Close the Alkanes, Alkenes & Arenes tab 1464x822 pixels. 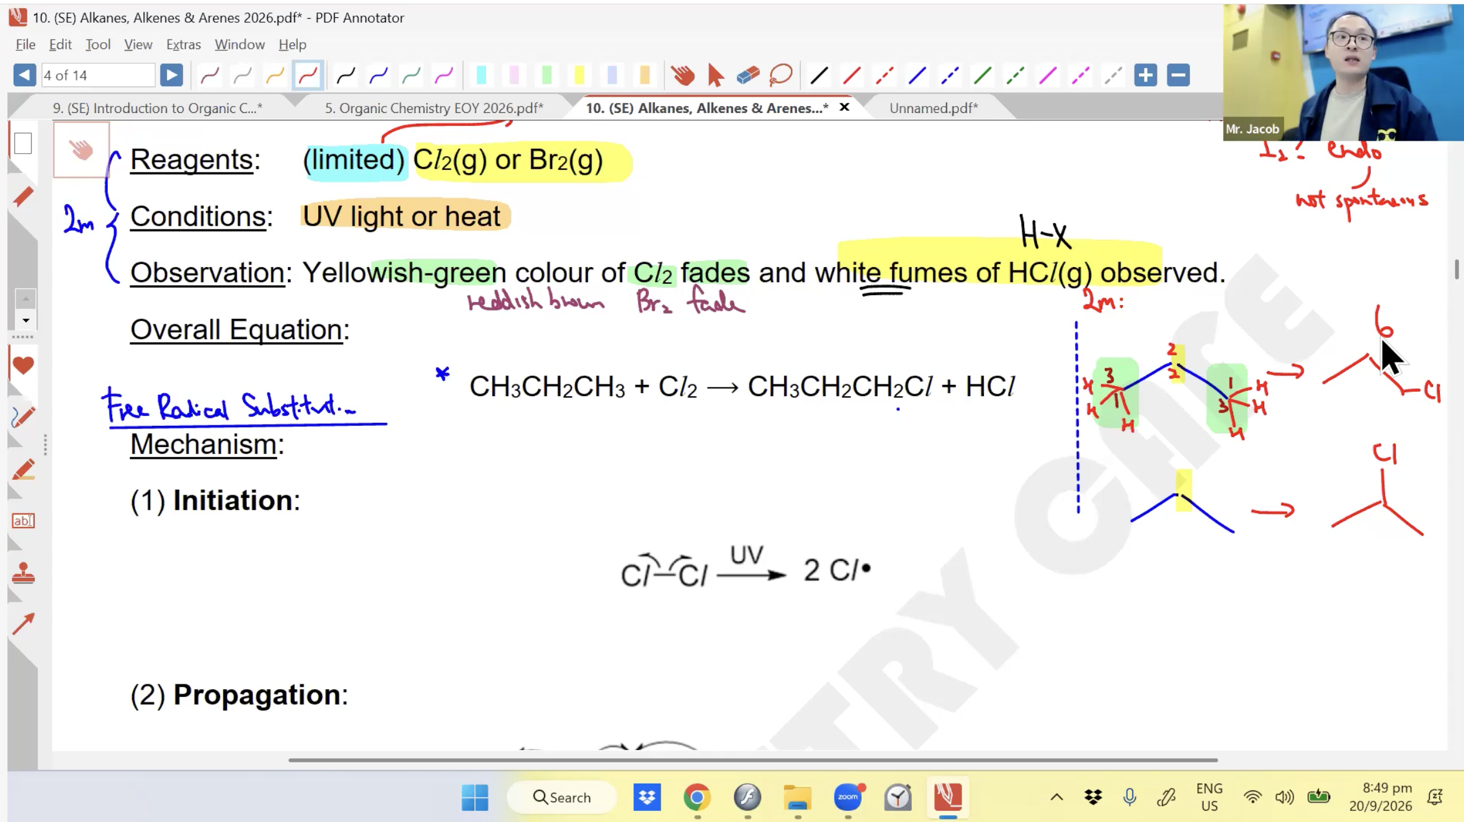(x=844, y=107)
